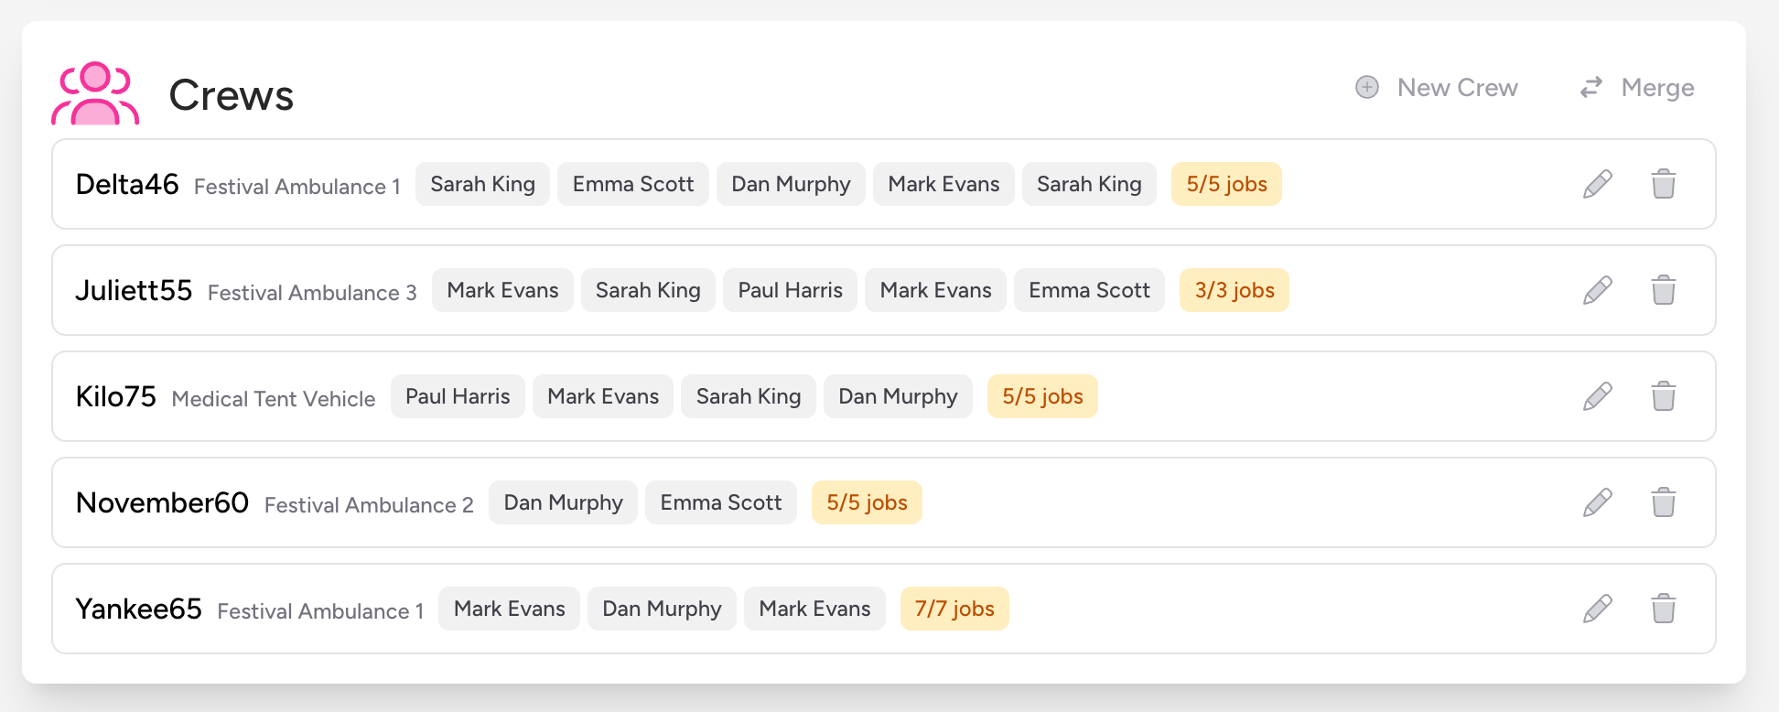1779x712 pixels.
Task: Click the pink Crews people icon
Action: click(95, 93)
